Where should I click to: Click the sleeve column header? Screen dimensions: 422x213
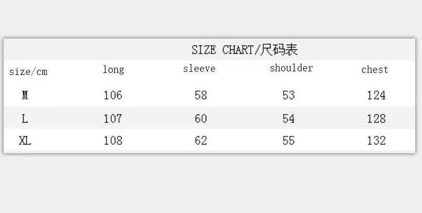[199, 68]
